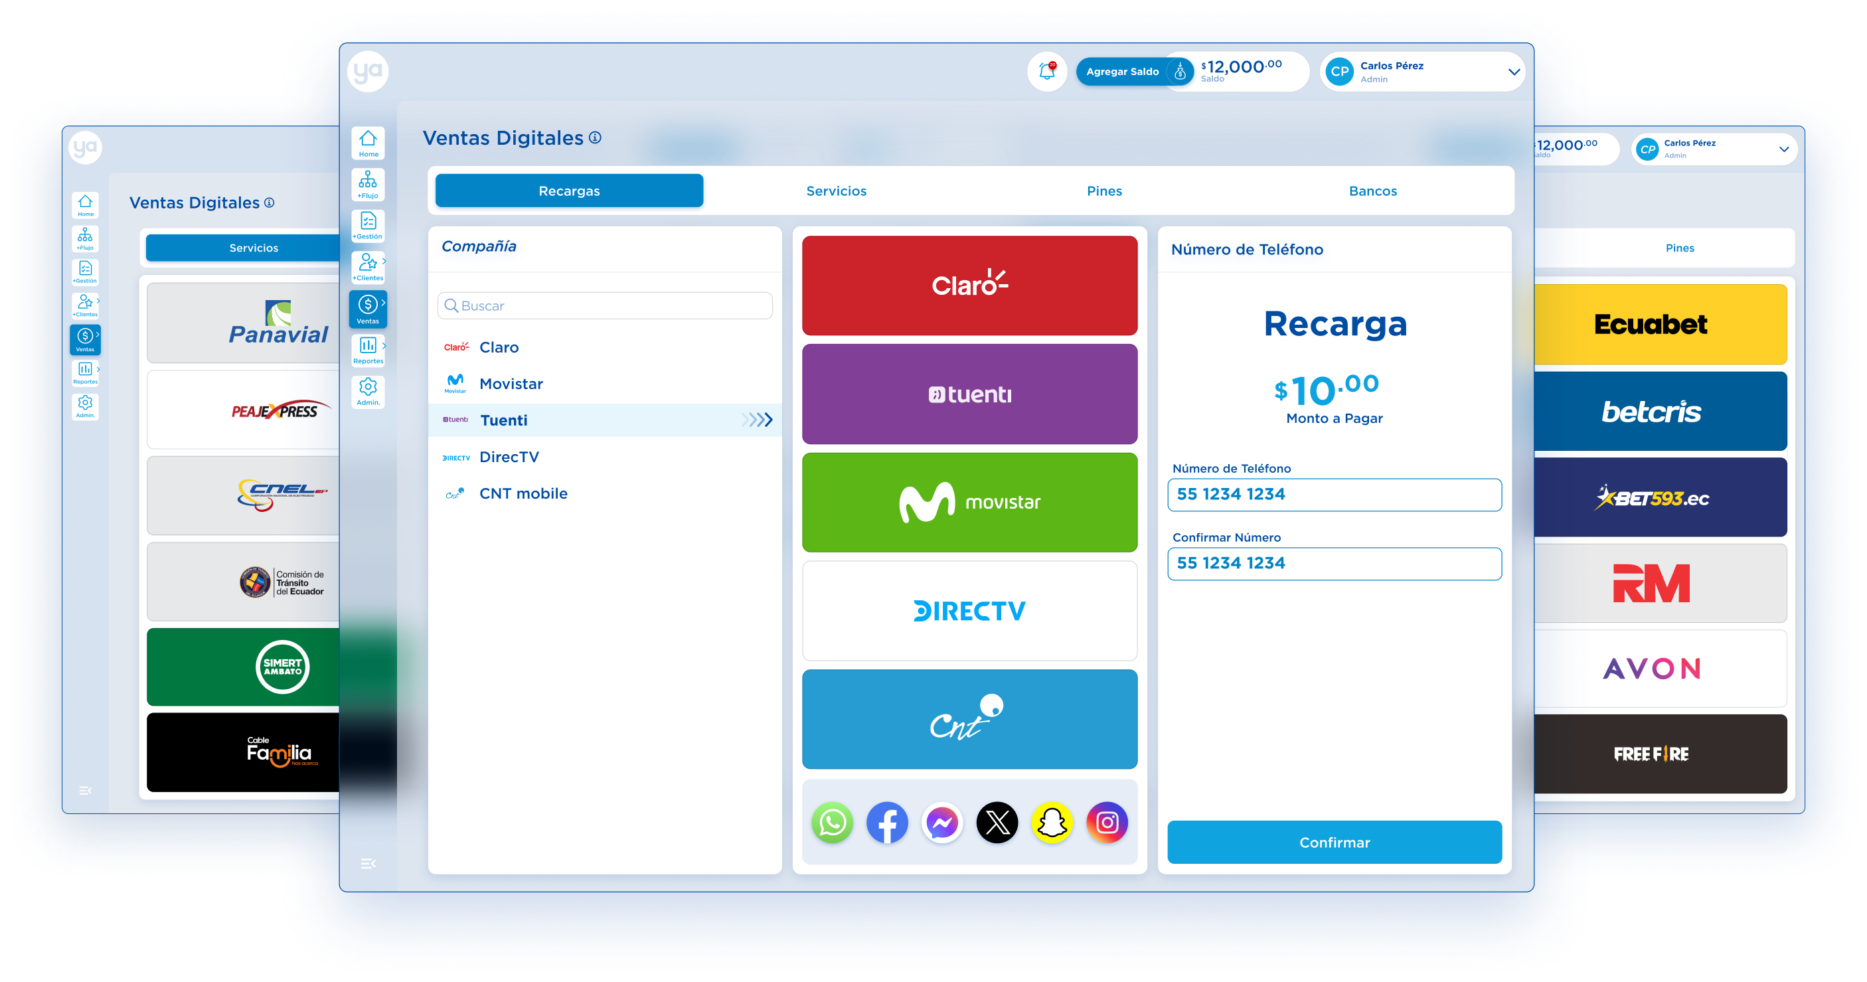This screenshot has width=1867, height=982.
Task: Click the Tuenti row chevron arrows
Action: [758, 420]
